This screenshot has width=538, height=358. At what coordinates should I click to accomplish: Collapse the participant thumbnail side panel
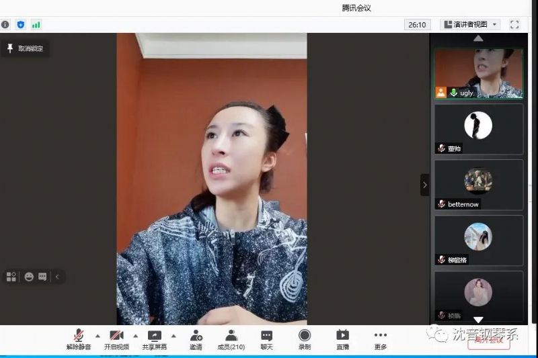point(424,185)
